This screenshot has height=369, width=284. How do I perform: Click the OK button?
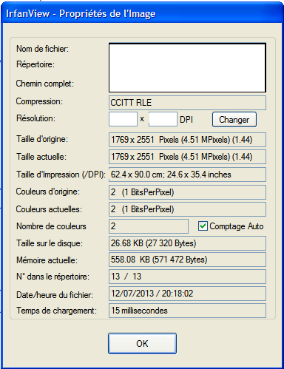tap(142, 343)
